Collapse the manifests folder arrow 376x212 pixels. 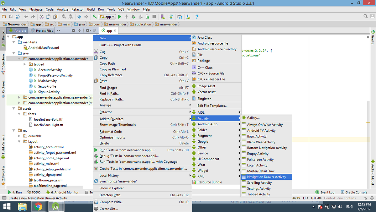pos(14,42)
